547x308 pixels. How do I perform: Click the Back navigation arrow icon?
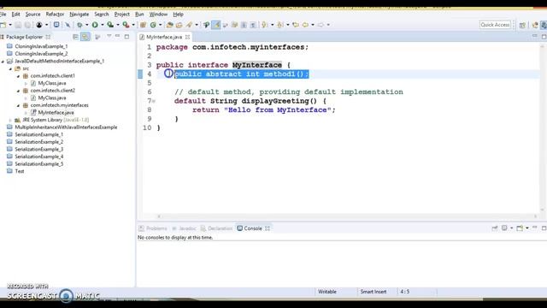(x=305, y=25)
